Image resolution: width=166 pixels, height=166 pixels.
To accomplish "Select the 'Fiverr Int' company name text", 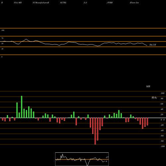I will coord(134,3).
